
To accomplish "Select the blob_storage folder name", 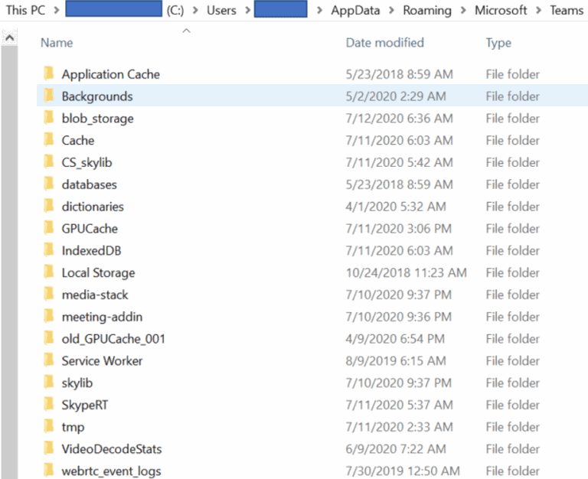I will point(97,119).
